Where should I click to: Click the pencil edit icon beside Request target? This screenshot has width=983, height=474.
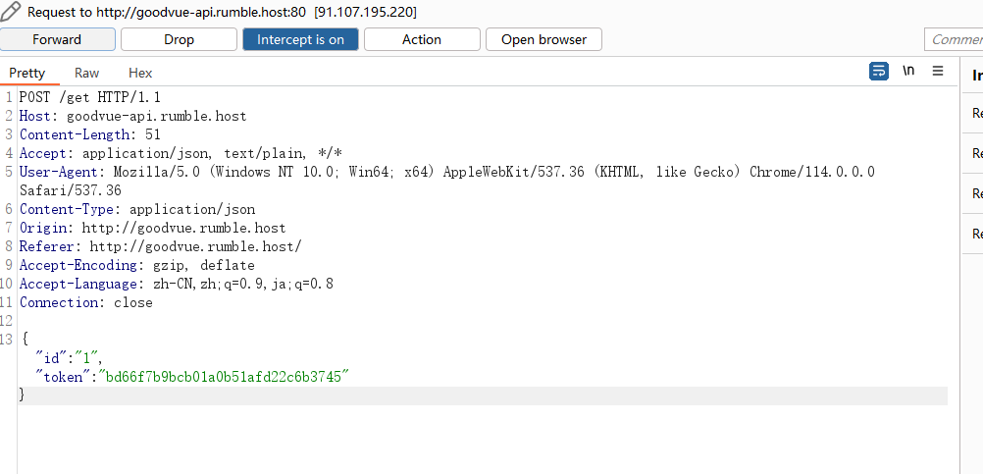coord(12,12)
